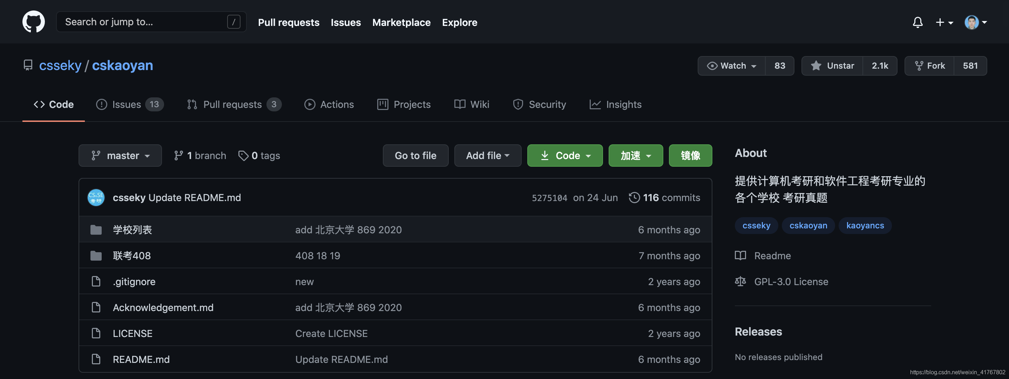Select the cskaoyan topic tag
Screen dimensions: 1009x379
point(808,226)
